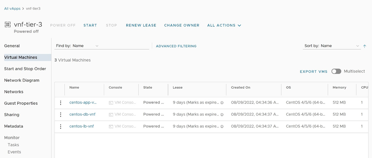Click the OS column header
The width and height of the screenshot is (372, 158).
(288, 87)
